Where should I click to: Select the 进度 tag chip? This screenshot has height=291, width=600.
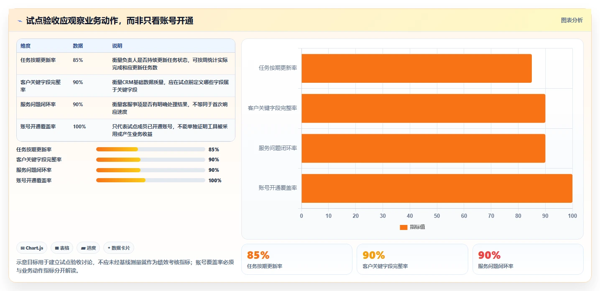(x=88, y=248)
